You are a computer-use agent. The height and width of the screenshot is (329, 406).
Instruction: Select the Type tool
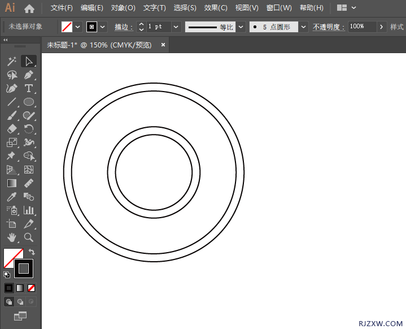(x=28, y=89)
